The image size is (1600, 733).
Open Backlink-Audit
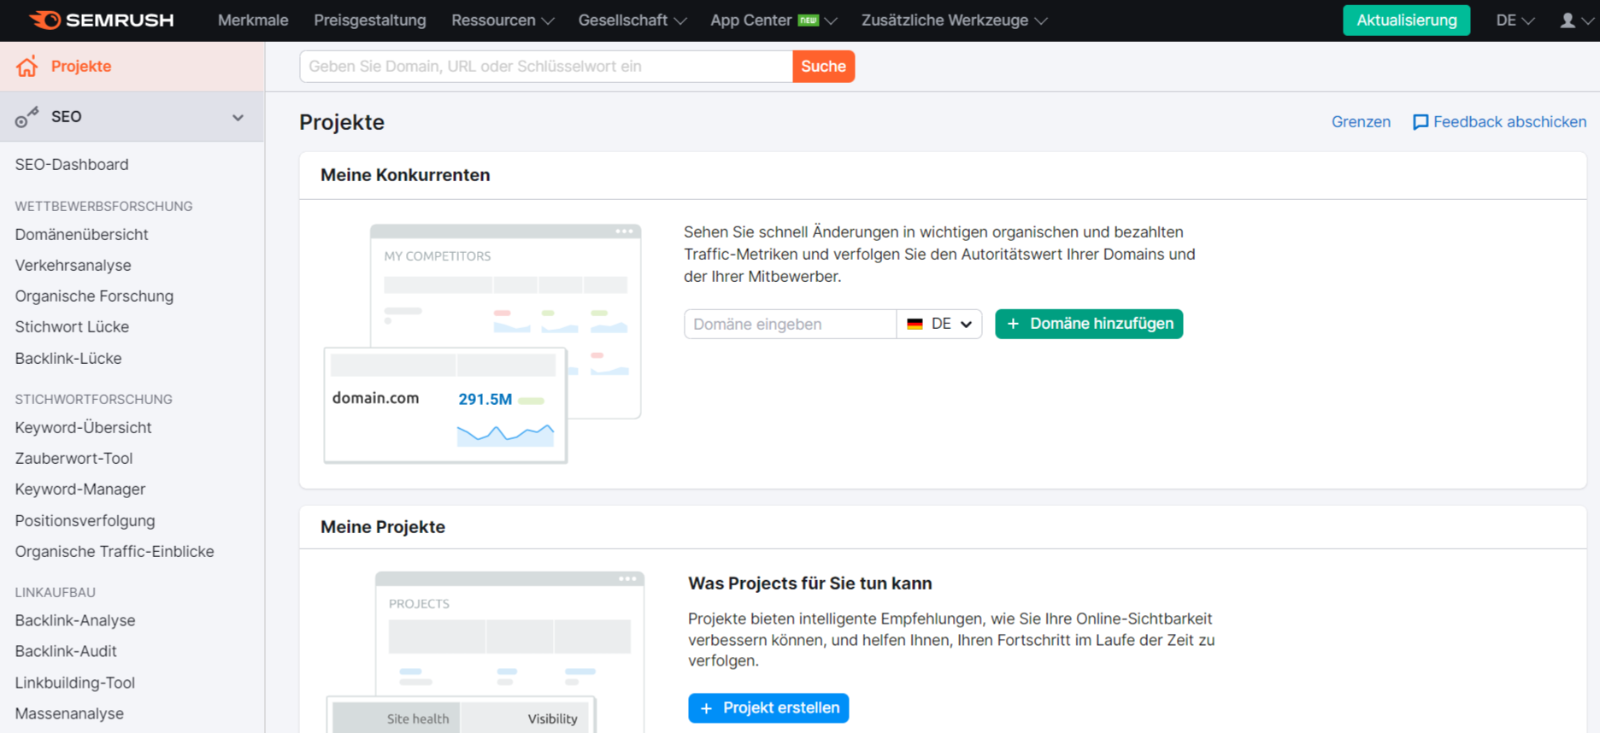pos(66,652)
